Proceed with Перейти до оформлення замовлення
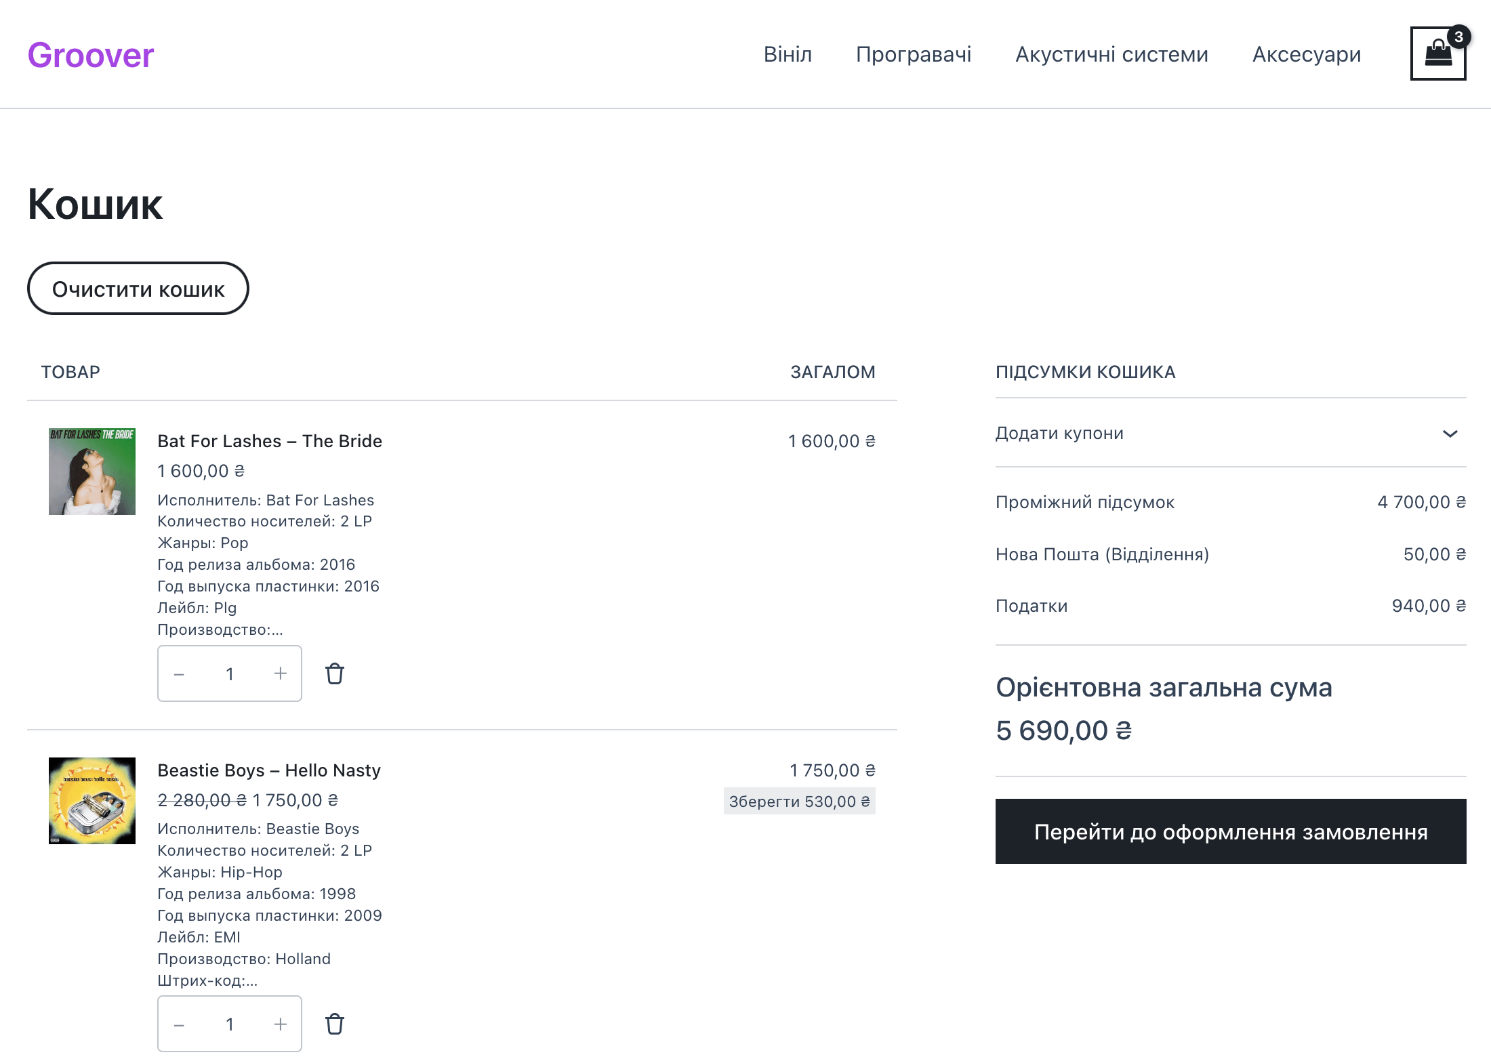 [1231, 831]
